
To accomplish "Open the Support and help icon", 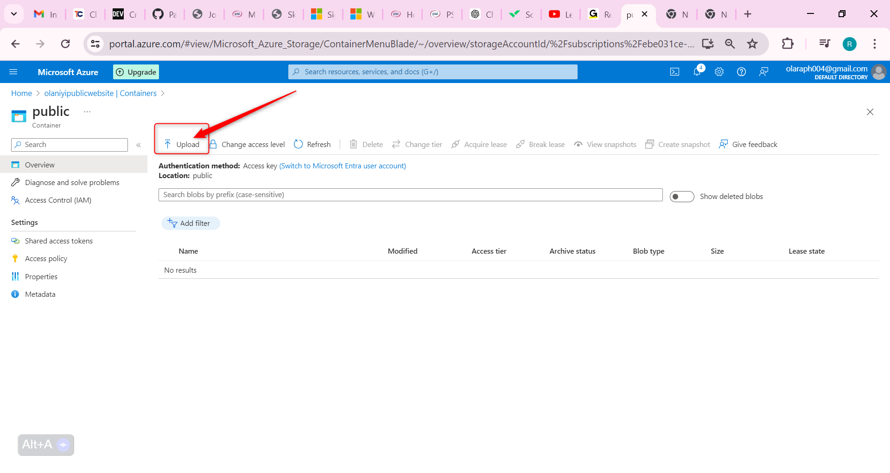I will click(x=742, y=72).
